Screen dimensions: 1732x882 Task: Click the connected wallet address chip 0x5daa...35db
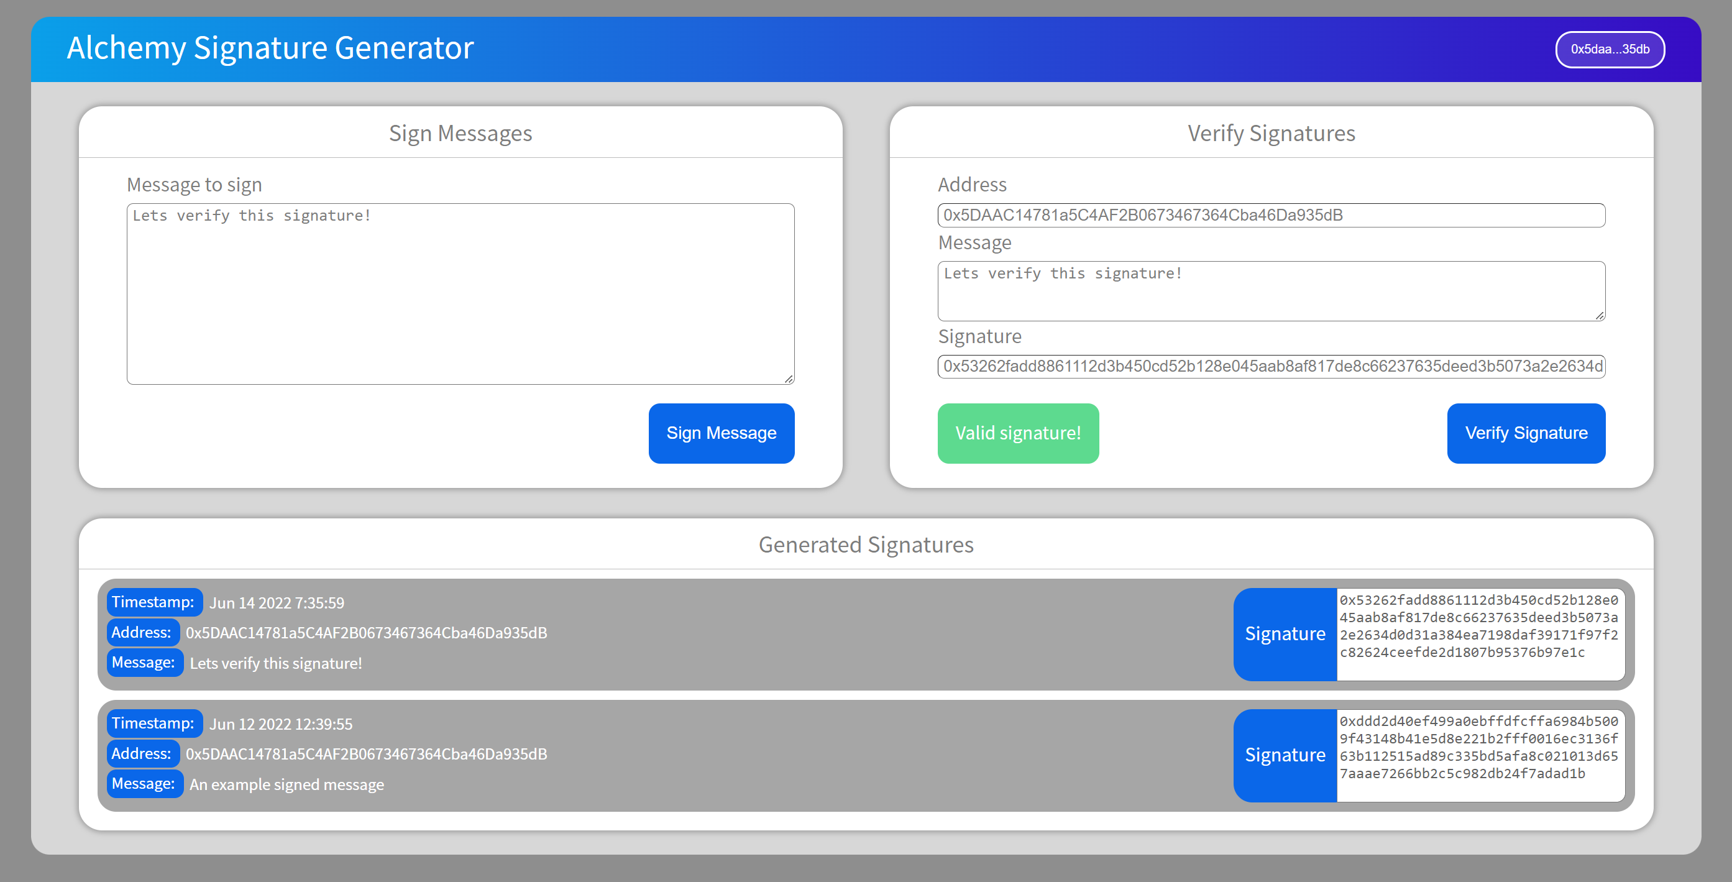pyautogui.click(x=1610, y=48)
